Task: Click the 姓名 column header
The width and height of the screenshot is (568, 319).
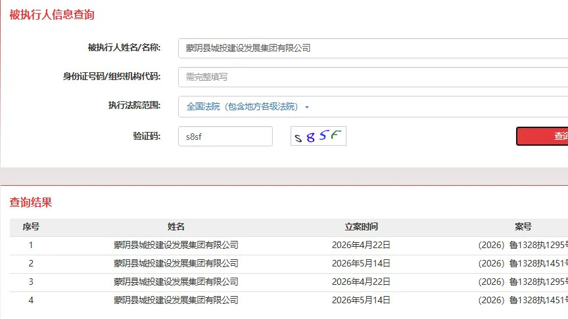Action: pos(176,226)
